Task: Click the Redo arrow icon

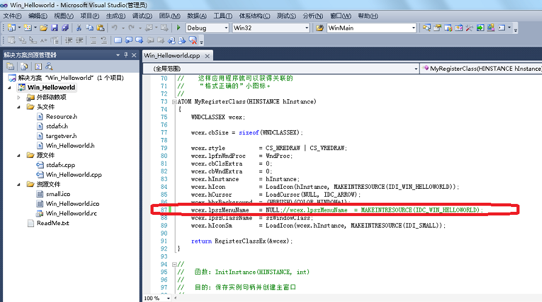Action: (131, 28)
